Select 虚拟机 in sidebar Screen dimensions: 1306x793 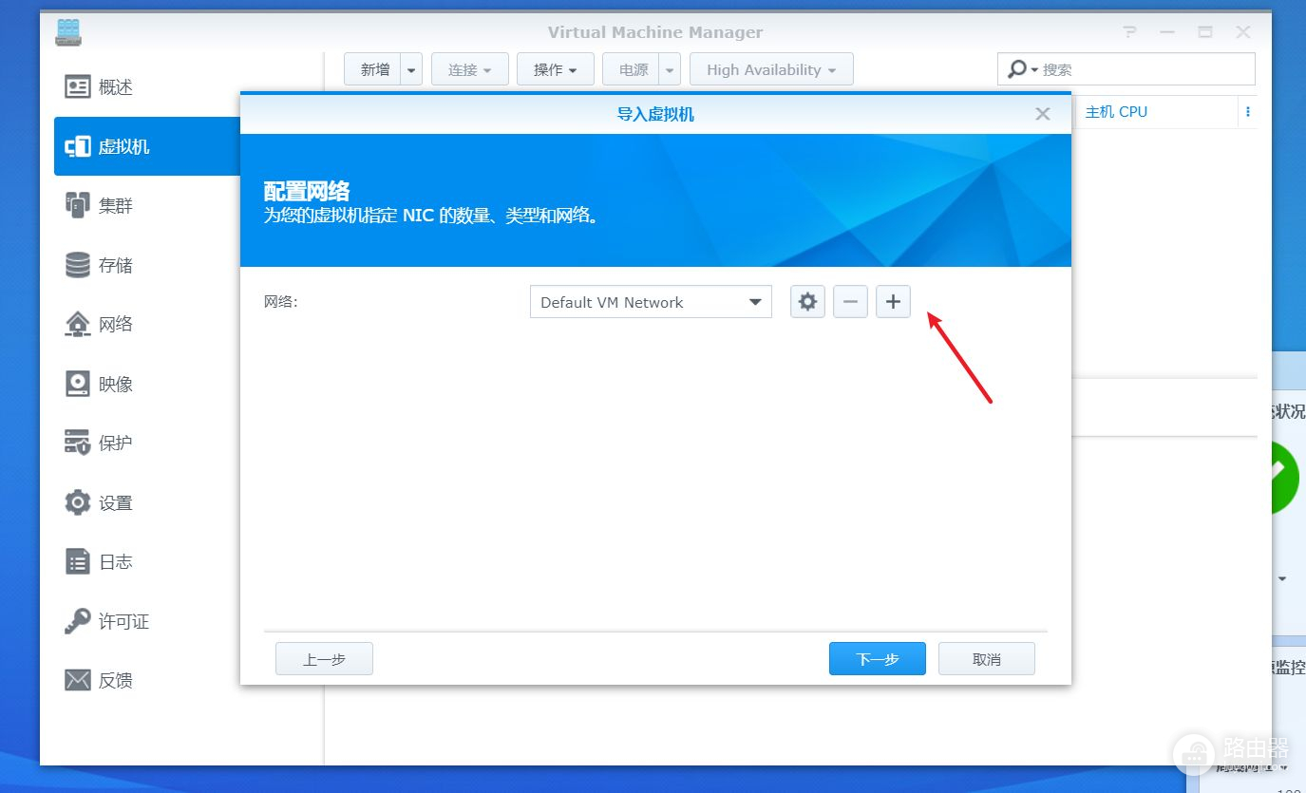[x=147, y=146]
